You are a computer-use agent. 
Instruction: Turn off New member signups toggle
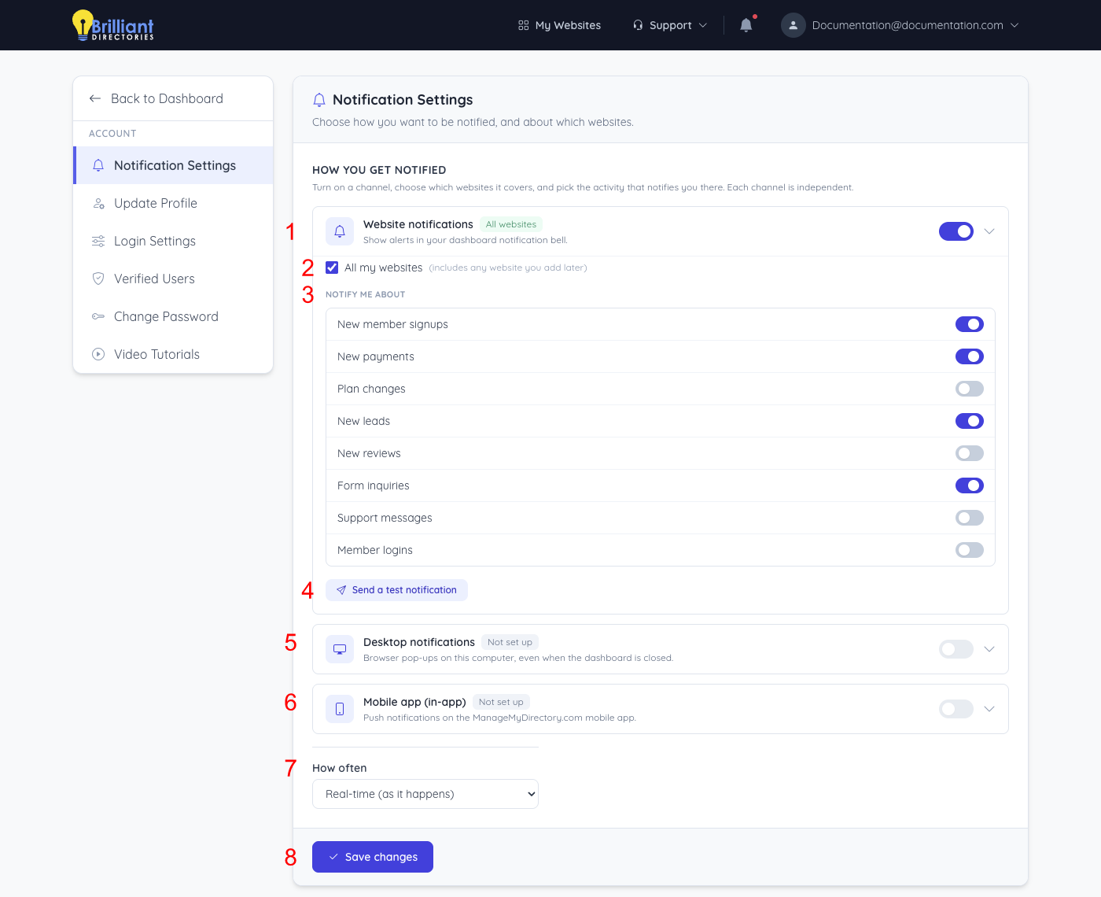tap(970, 324)
